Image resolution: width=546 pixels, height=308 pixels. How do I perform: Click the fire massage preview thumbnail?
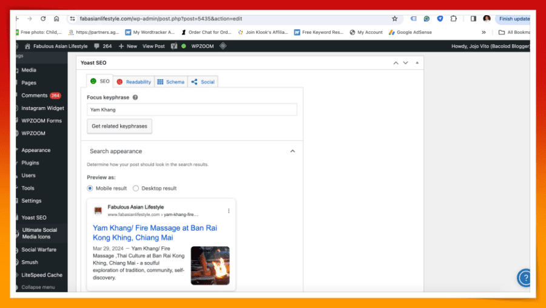coord(210,265)
